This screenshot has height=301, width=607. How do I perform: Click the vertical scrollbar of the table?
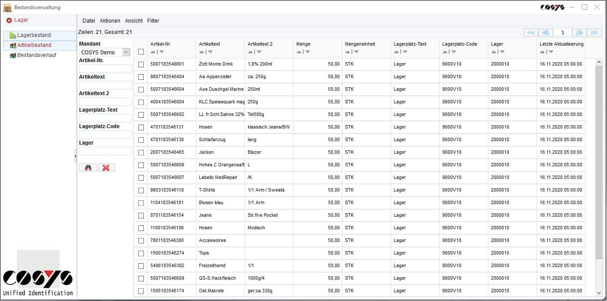click(x=599, y=174)
